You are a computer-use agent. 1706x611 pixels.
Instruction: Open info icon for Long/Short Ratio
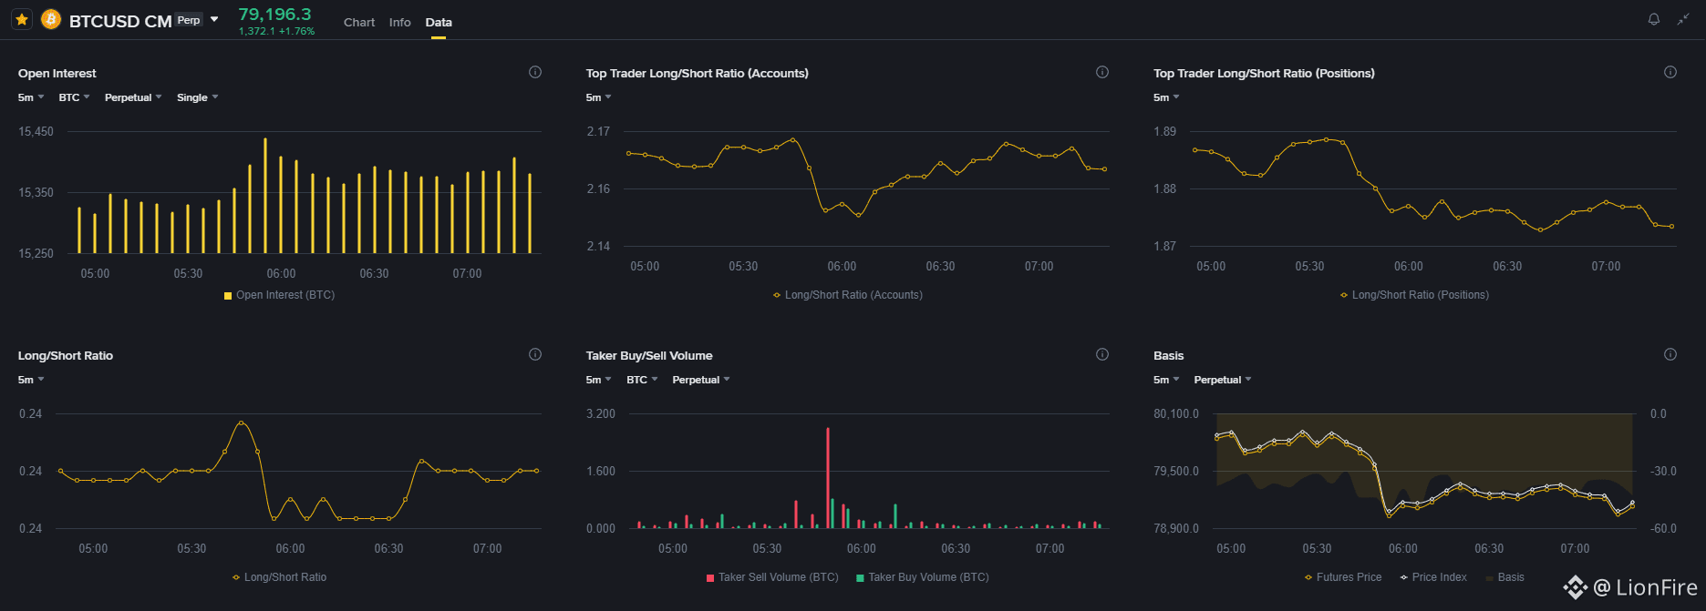point(535,354)
